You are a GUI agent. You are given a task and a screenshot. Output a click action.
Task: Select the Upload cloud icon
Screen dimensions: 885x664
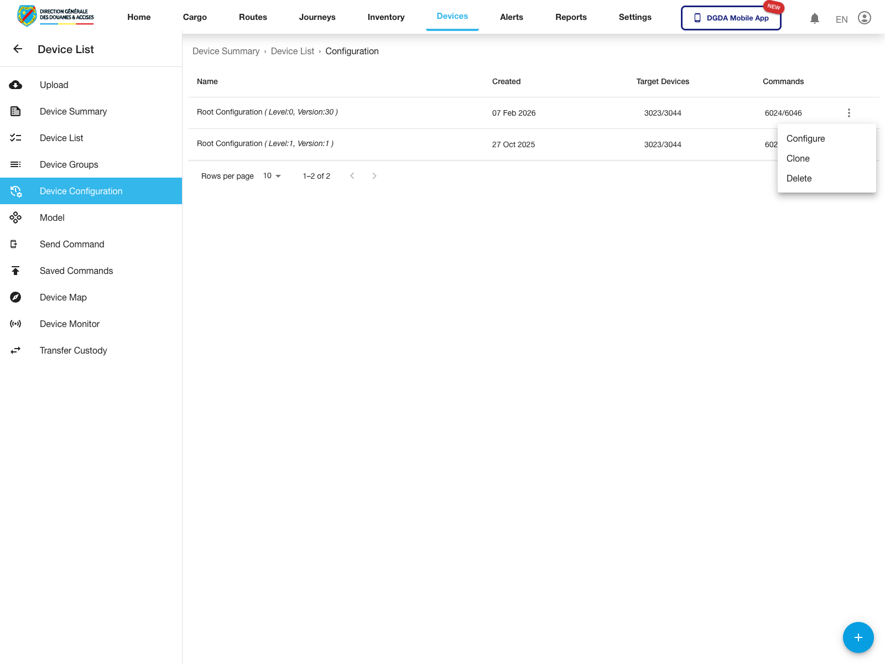coord(16,85)
